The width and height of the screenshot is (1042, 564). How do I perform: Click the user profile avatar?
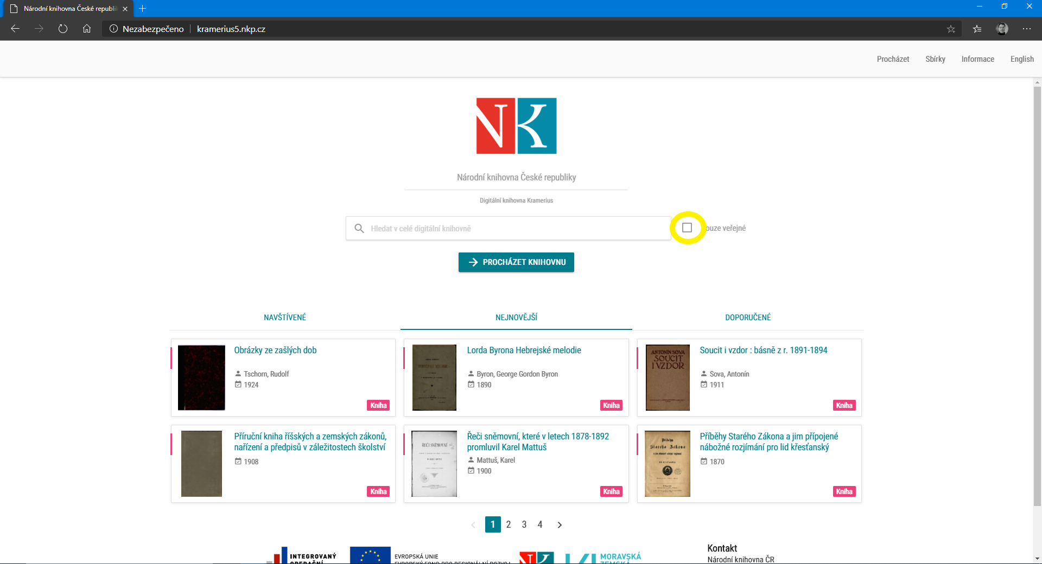point(1002,29)
